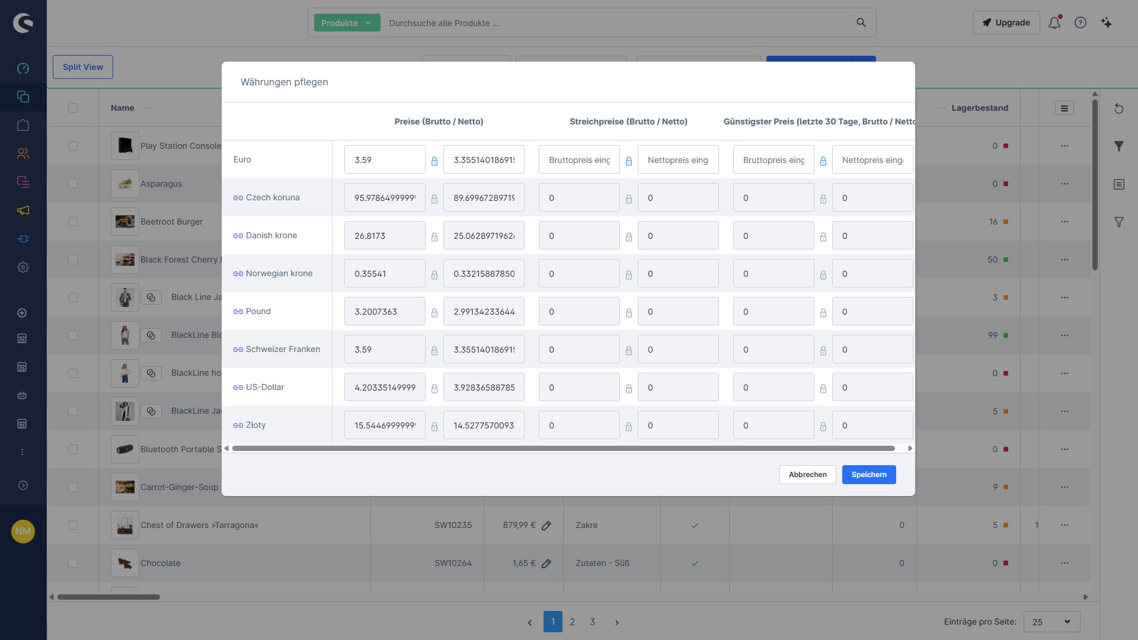Open the extensions plug icon in sidebar
The height and width of the screenshot is (640, 1138).
point(23,239)
